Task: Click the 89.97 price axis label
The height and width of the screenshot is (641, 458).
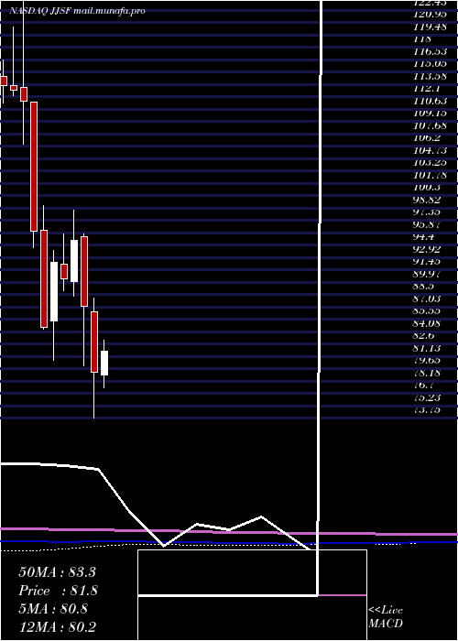Action: click(x=428, y=274)
